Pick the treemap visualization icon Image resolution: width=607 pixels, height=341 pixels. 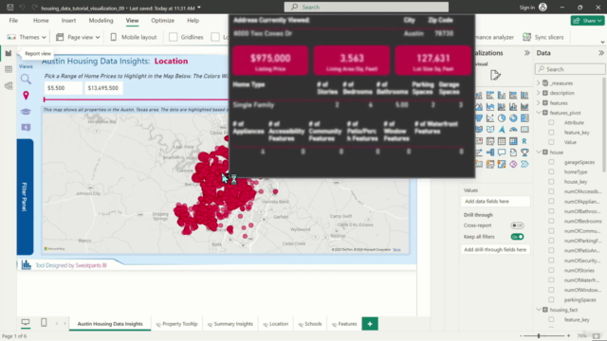(x=524, y=117)
